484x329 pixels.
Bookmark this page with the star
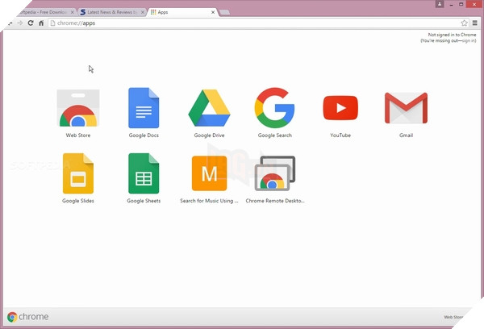tap(464, 23)
